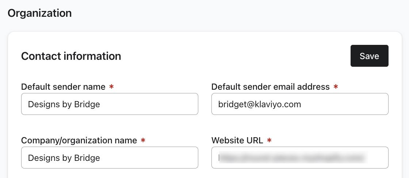The height and width of the screenshot is (178, 409).
Task: Click the red asterisk beside Default sender name
Action: (111, 87)
